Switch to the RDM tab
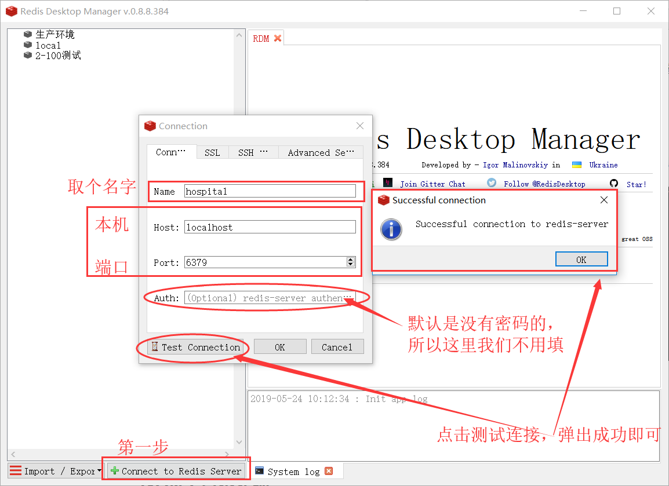The width and height of the screenshot is (669, 486). pyautogui.click(x=261, y=39)
